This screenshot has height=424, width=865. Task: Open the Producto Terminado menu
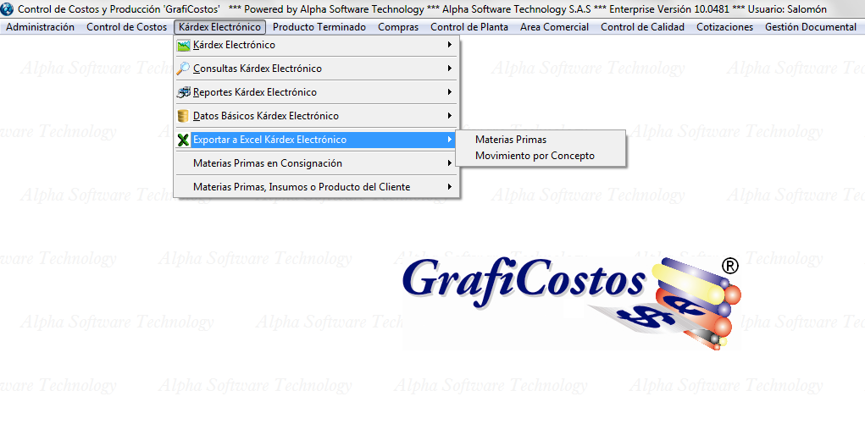[x=319, y=27]
